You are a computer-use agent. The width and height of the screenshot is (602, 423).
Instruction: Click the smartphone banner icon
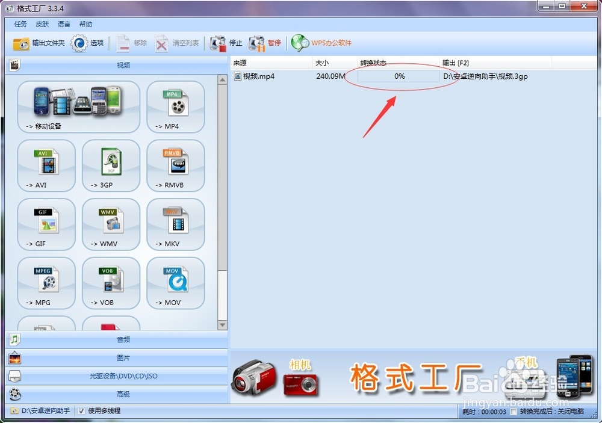[x=575, y=376]
